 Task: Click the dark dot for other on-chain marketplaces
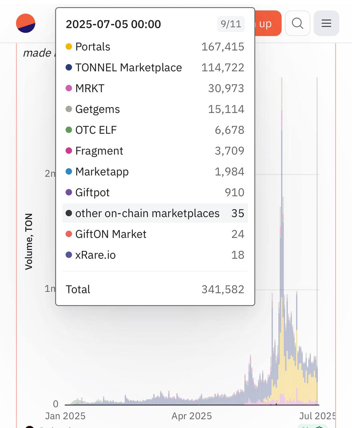coord(69,213)
